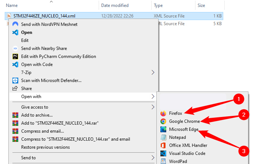Viewport: 274px width, 164px height.
Task: Click the Microsoft Defender shield icon
Action: 15,81
